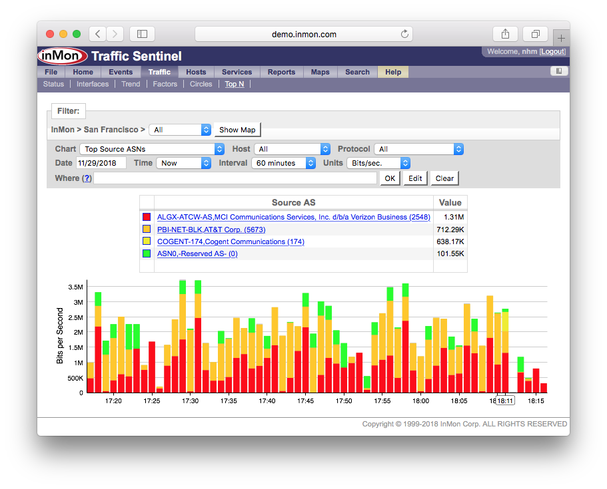Screen dimensions: 607x489
Task: Switch to the Circles sub-tab
Action: (201, 84)
